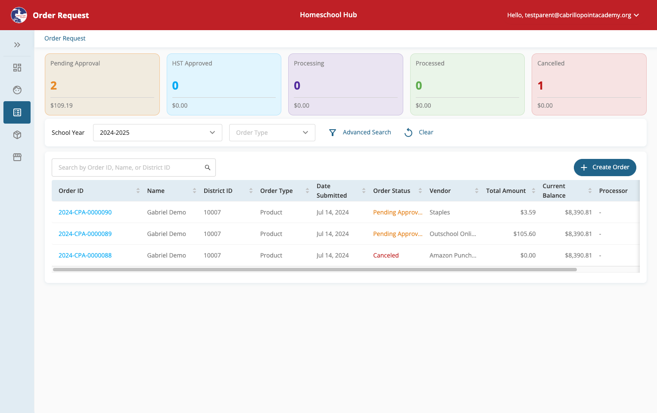The image size is (657, 413).
Task: Open order 2024-CPA-0000089 link
Action: pos(85,234)
